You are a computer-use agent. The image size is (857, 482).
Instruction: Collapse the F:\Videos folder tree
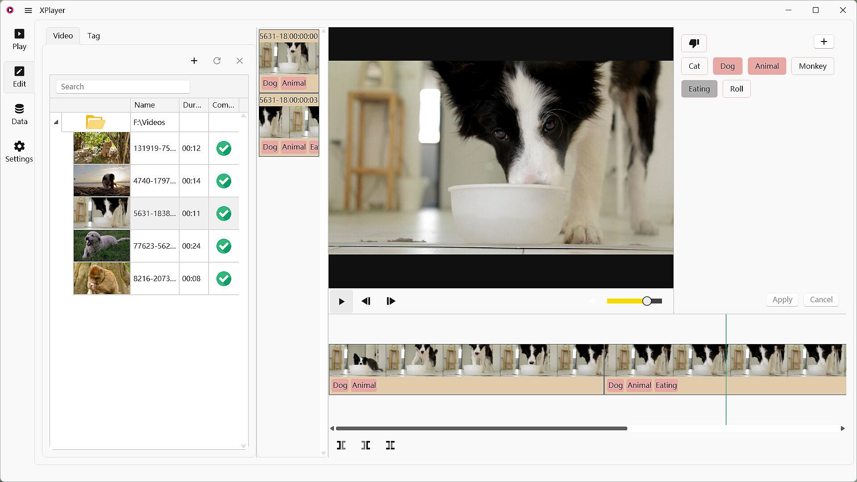tap(56, 122)
